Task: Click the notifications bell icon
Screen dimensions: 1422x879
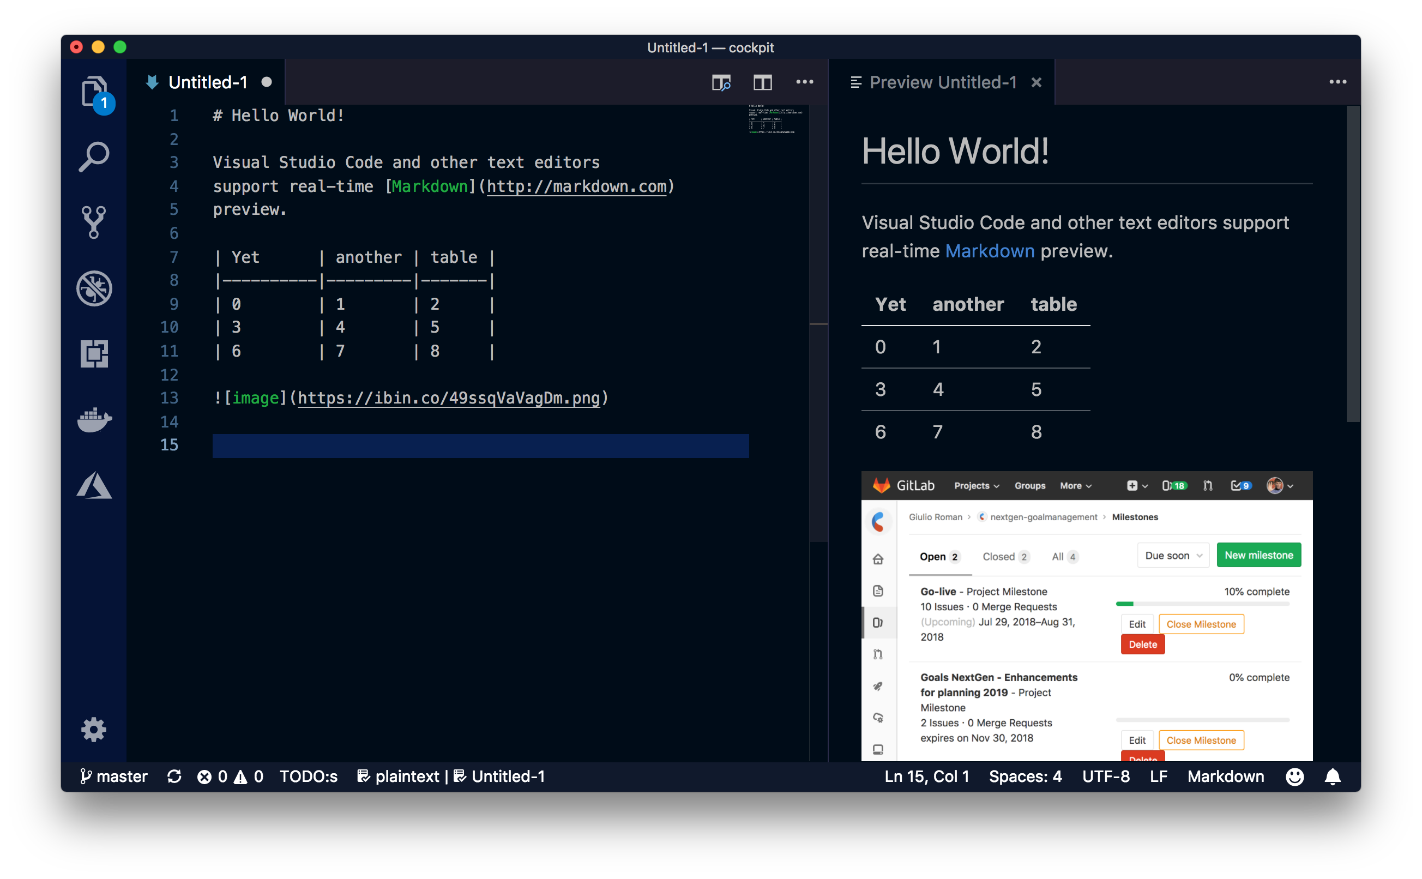Action: point(1333,776)
